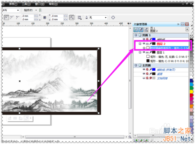
Task: Toggle the edit corners together lock icon
Action: pos(44,18)
